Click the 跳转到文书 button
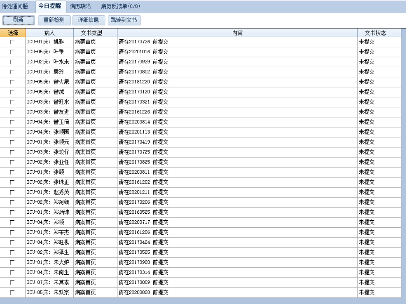 pyautogui.click(x=124, y=20)
